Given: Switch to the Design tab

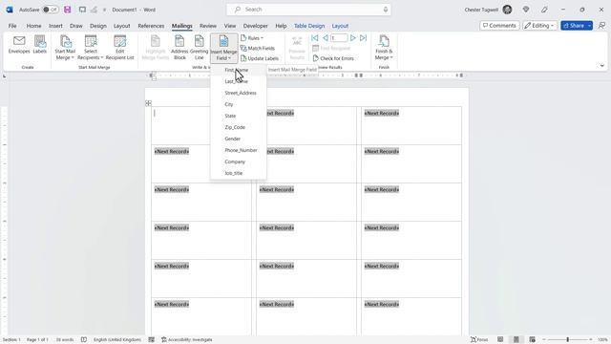Looking at the screenshot, I should coord(97,26).
